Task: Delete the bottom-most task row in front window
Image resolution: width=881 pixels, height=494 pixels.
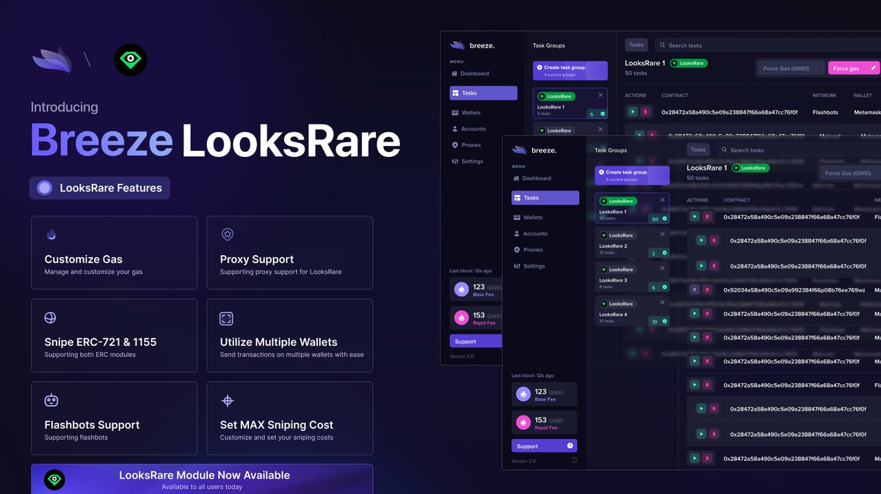Action: 708,459
